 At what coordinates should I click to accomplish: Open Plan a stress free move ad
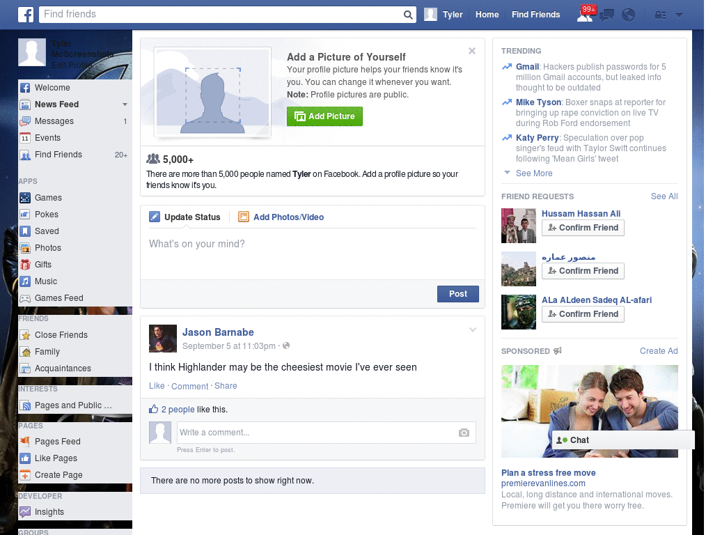pyautogui.click(x=549, y=473)
